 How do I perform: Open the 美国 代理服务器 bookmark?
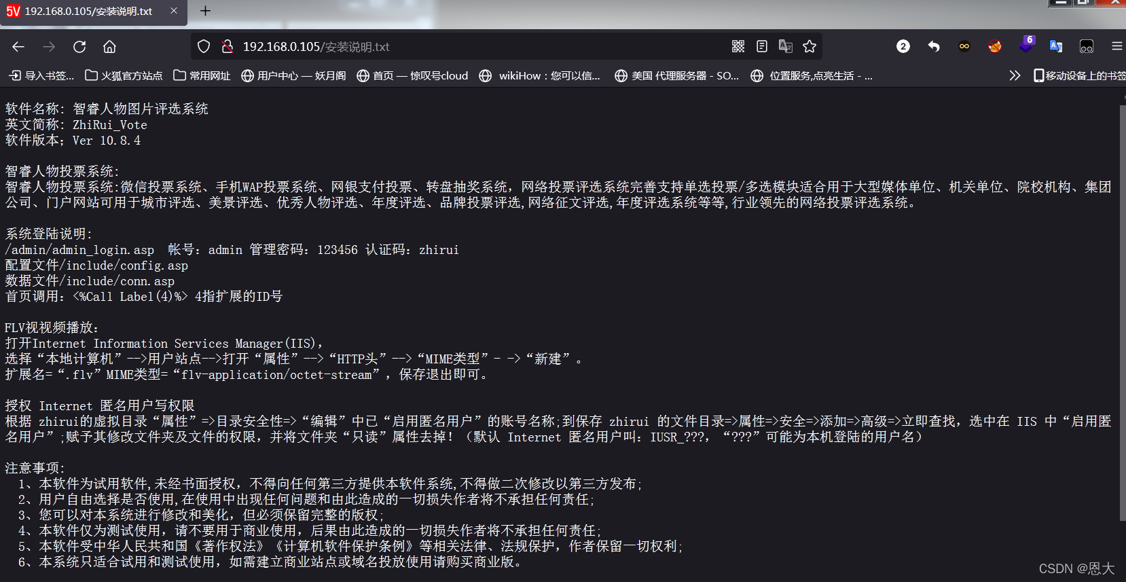click(x=677, y=75)
